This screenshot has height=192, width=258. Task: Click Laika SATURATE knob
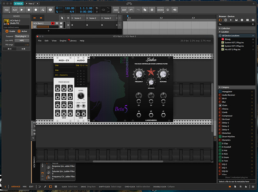tap(151, 83)
